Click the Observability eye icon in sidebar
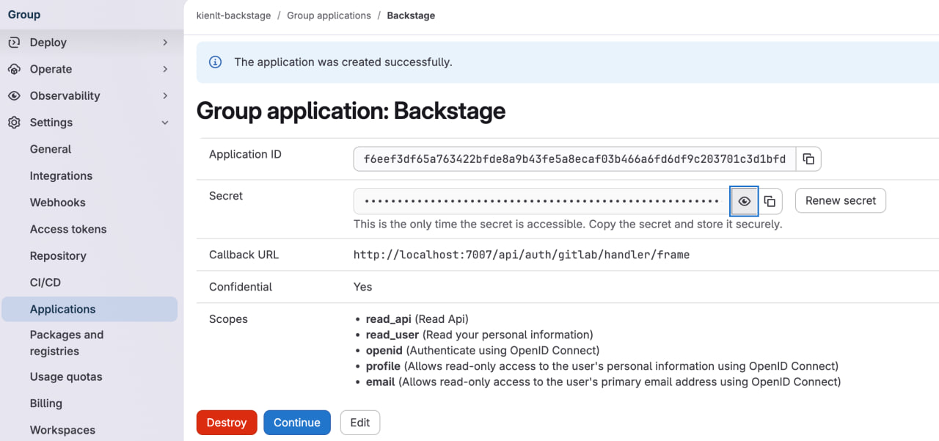This screenshot has width=939, height=441. (14, 96)
